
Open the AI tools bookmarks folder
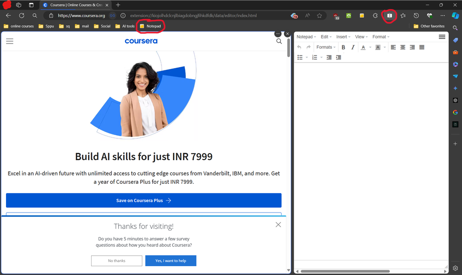[125, 26]
